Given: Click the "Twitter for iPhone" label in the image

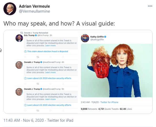Looking at the screenshot, I should click(x=109, y=102).
